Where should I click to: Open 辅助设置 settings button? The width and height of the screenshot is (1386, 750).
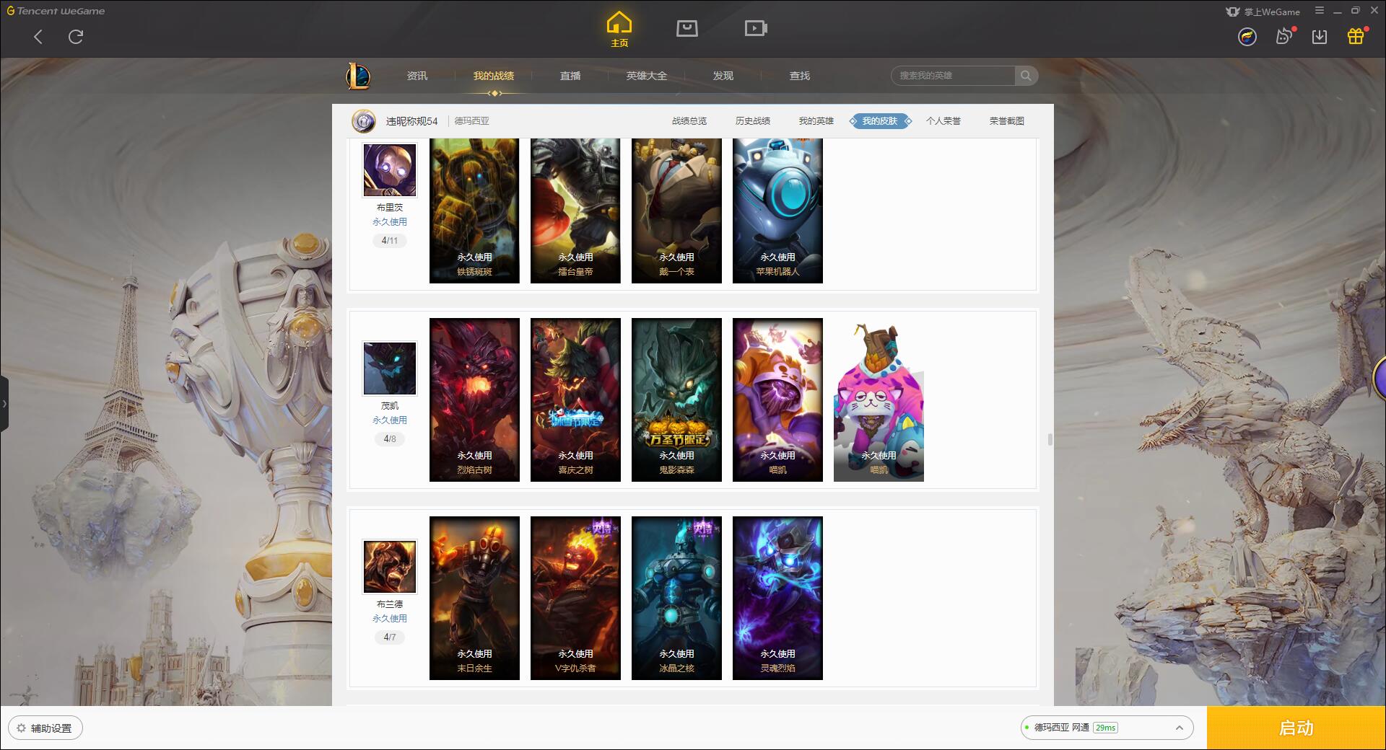coord(45,728)
